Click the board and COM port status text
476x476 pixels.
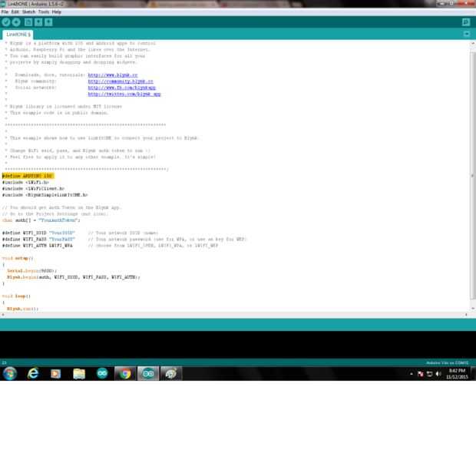pos(447,363)
